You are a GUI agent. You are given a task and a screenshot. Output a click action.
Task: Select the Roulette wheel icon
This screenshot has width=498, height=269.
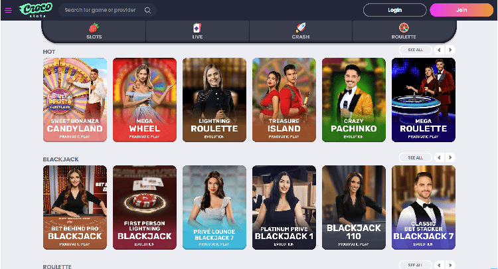pyautogui.click(x=404, y=28)
